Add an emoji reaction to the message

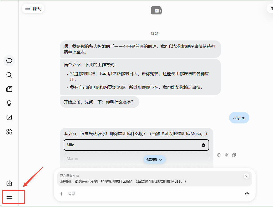coord(219,155)
